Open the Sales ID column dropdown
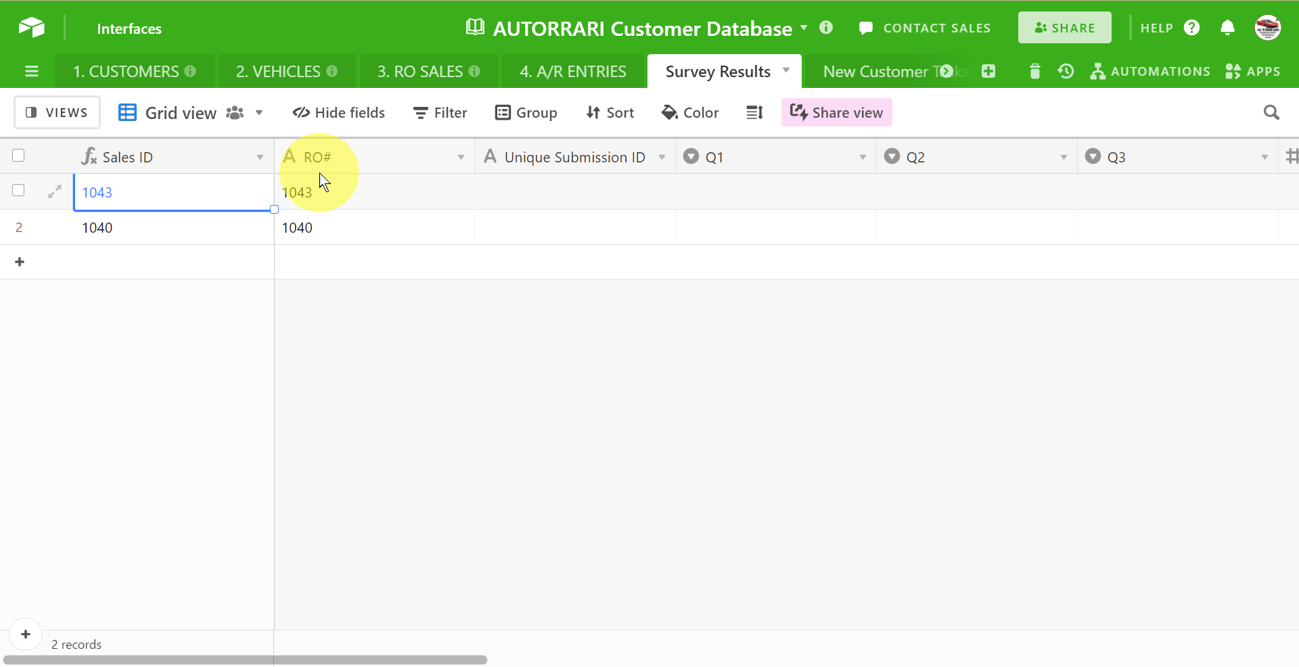The width and height of the screenshot is (1299, 667). click(260, 157)
